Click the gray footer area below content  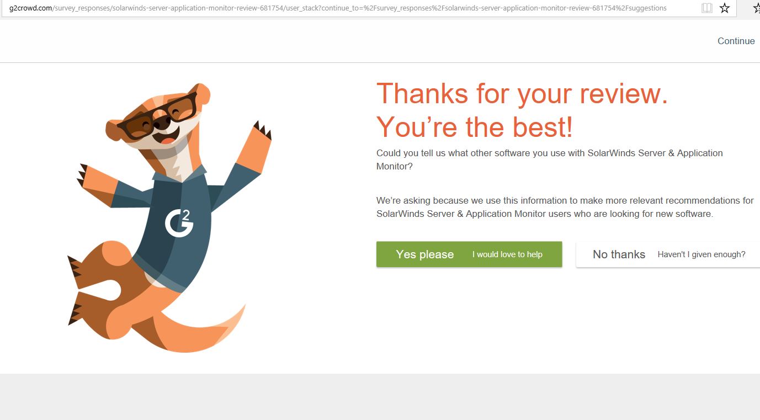(x=380, y=397)
